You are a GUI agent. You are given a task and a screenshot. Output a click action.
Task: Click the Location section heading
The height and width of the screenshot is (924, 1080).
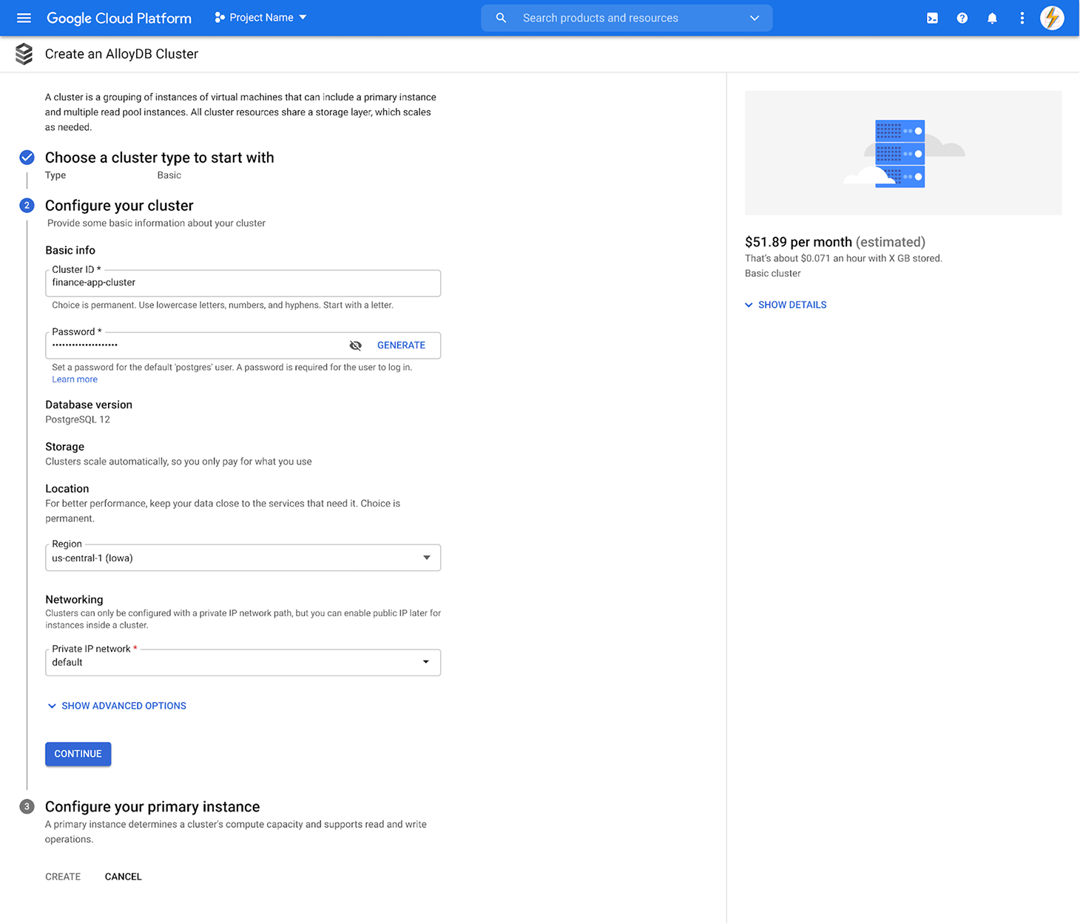[67, 489]
